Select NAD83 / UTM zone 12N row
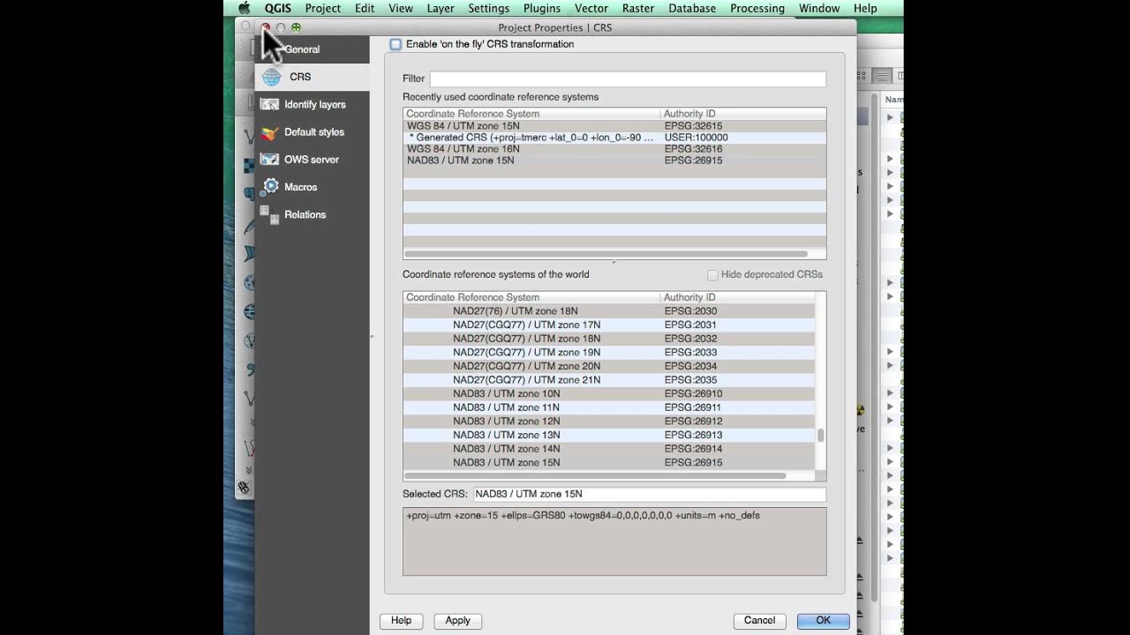This screenshot has height=635, width=1130. pyautogui.click(x=610, y=422)
